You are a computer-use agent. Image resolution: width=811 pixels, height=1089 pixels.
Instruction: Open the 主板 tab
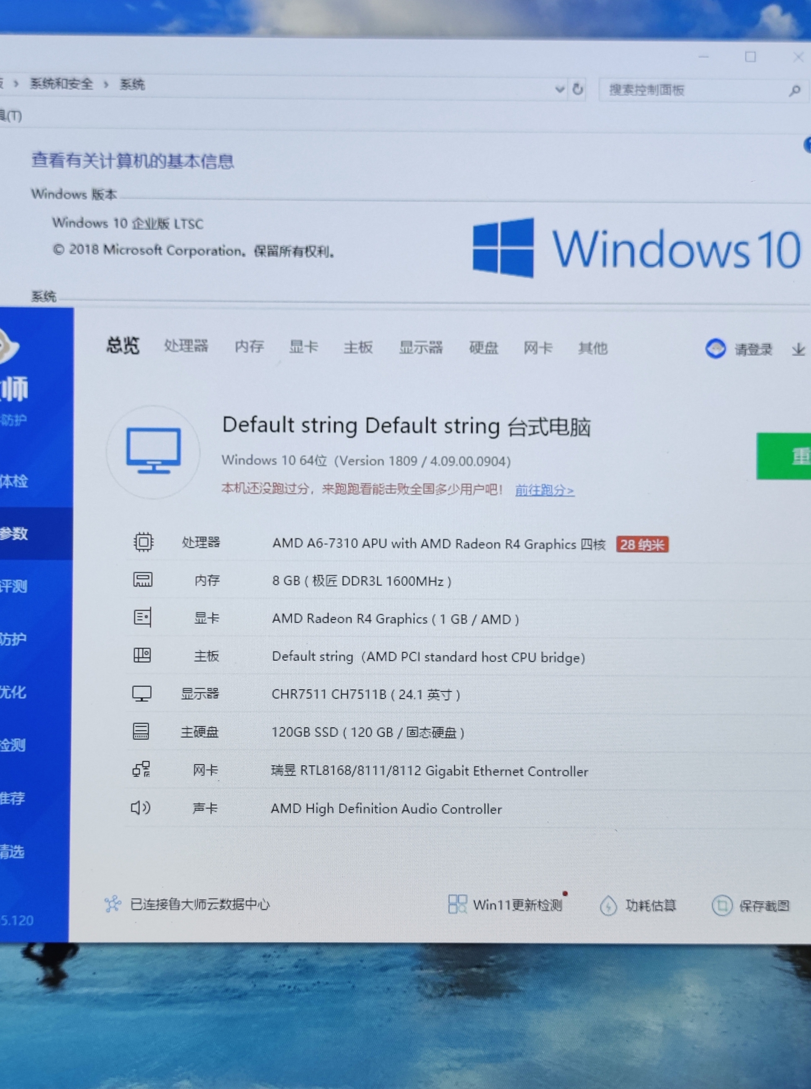(358, 348)
